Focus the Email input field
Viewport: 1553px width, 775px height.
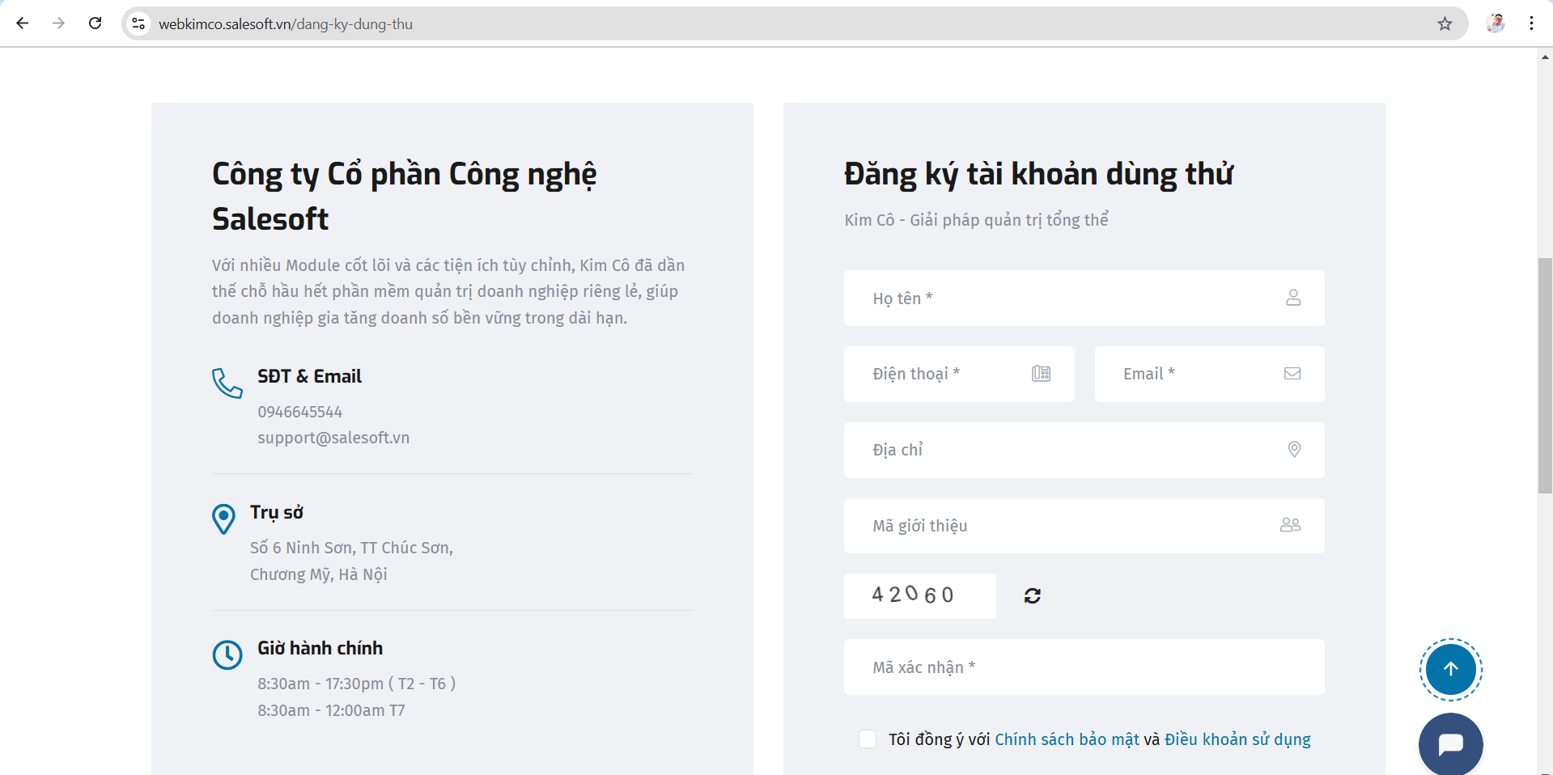[x=1209, y=374]
